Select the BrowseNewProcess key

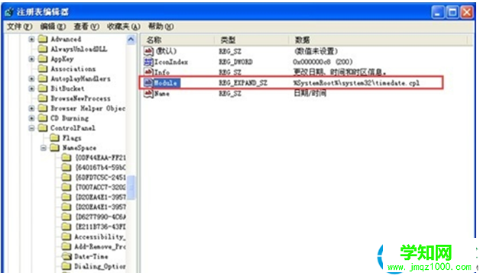click(x=80, y=98)
